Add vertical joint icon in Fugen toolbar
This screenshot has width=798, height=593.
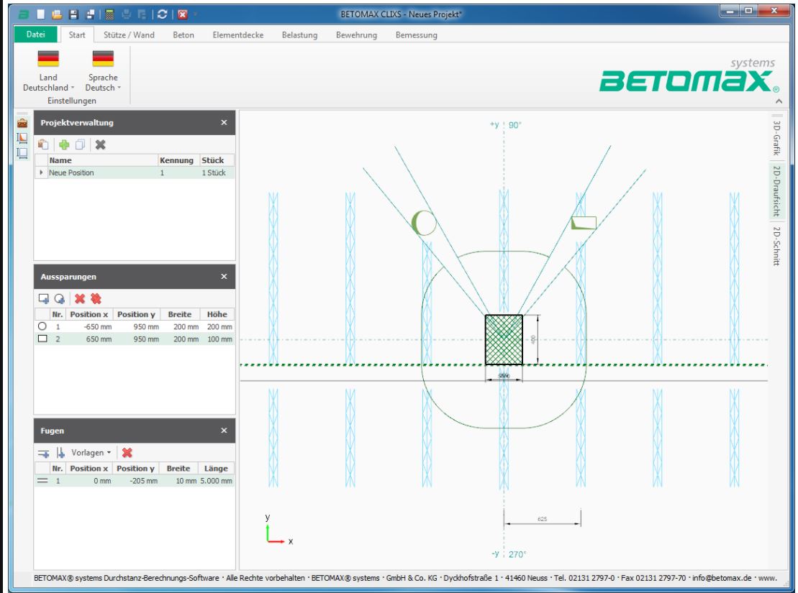tap(60, 453)
